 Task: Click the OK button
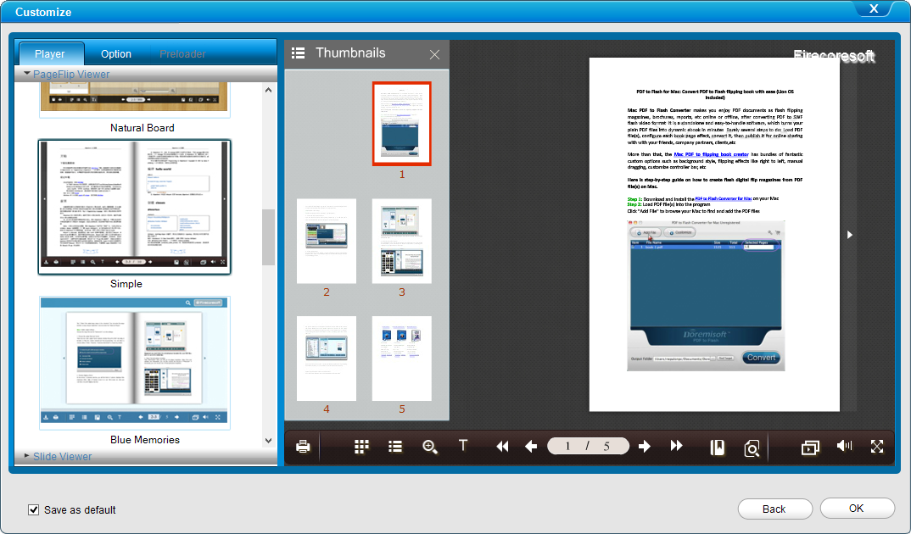pyautogui.click(x=857, y=509)
